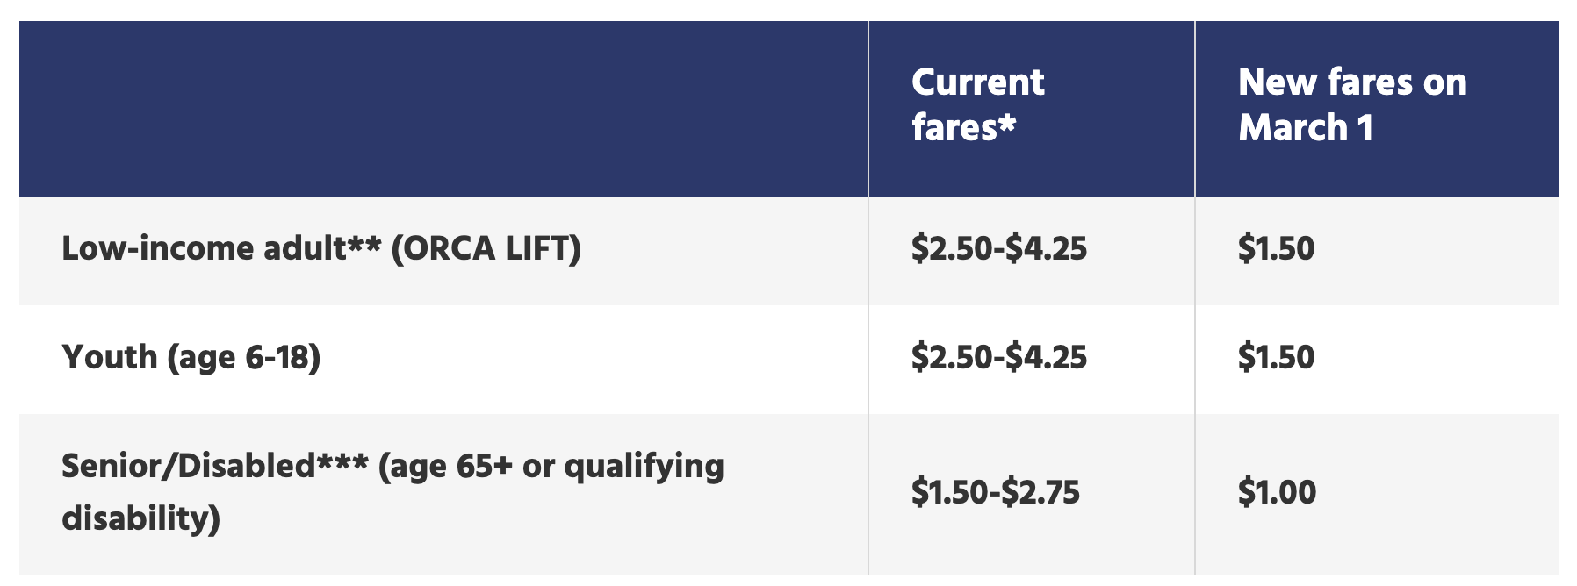The height and width of the screenshot is (586, 1577).
Task: Click the "New fares on March 1" header
Action: [x=1351, y=104]
